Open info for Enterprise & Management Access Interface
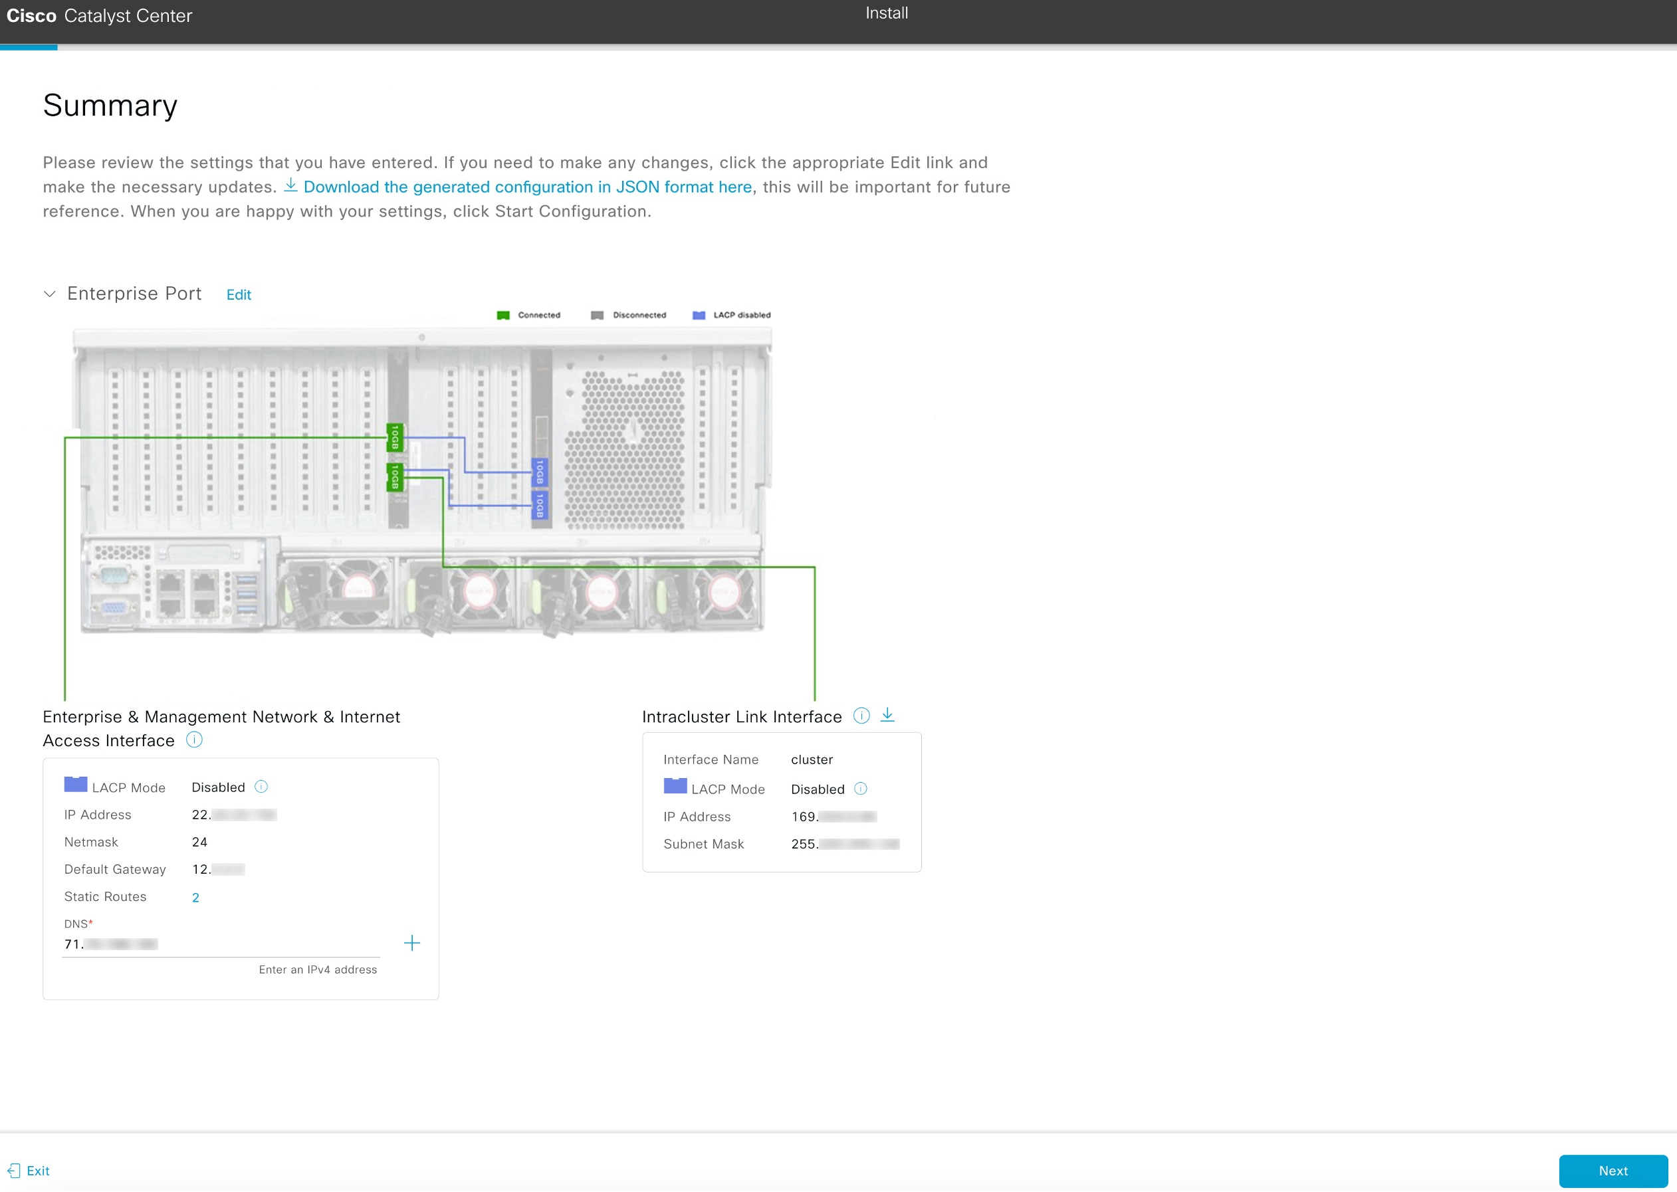Screen dimensions: 1677x1192 coord(194,740)
